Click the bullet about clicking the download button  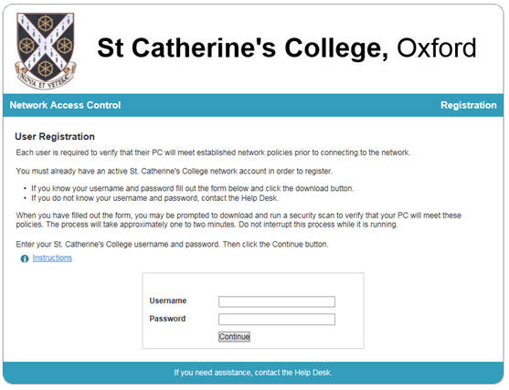[x=192, y=188]
